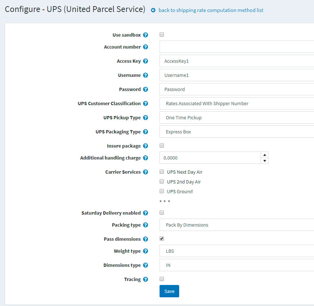This screenshot has height=306, width=314.
Task: Click the Username help icon
Action: coord(145,75)
